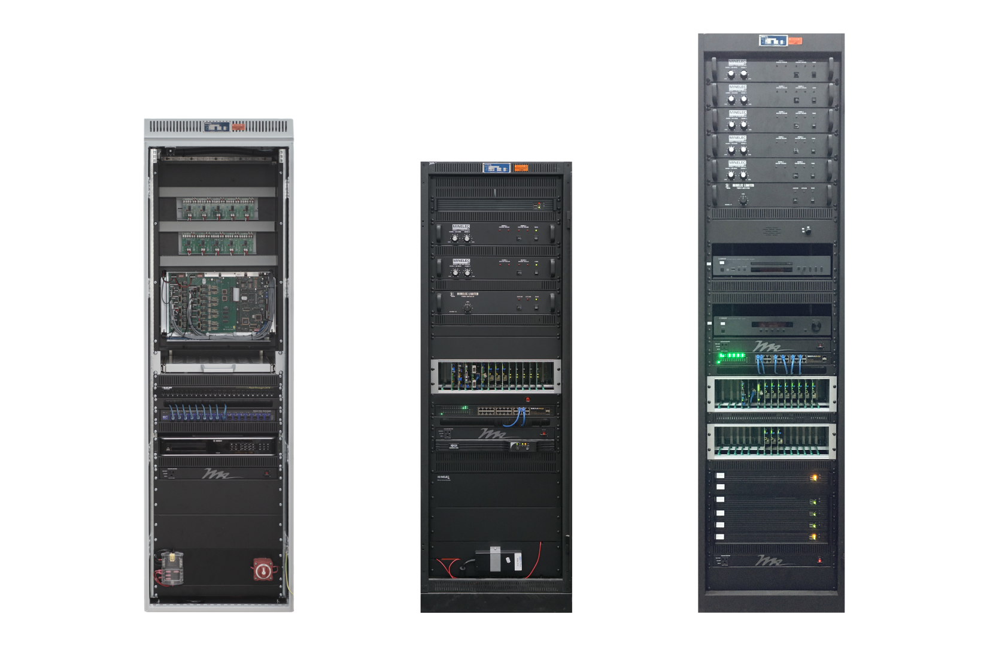Click the gray power supply box at middle rack bottom
The height and width of the screenshot is (647, 990).
496,559
